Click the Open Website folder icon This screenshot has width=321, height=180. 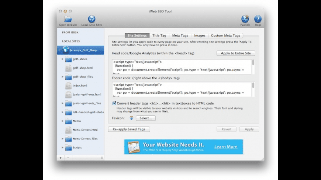point(68,19)
